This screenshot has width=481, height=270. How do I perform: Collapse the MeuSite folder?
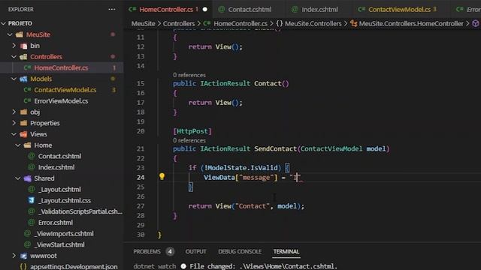pos(10,34)
